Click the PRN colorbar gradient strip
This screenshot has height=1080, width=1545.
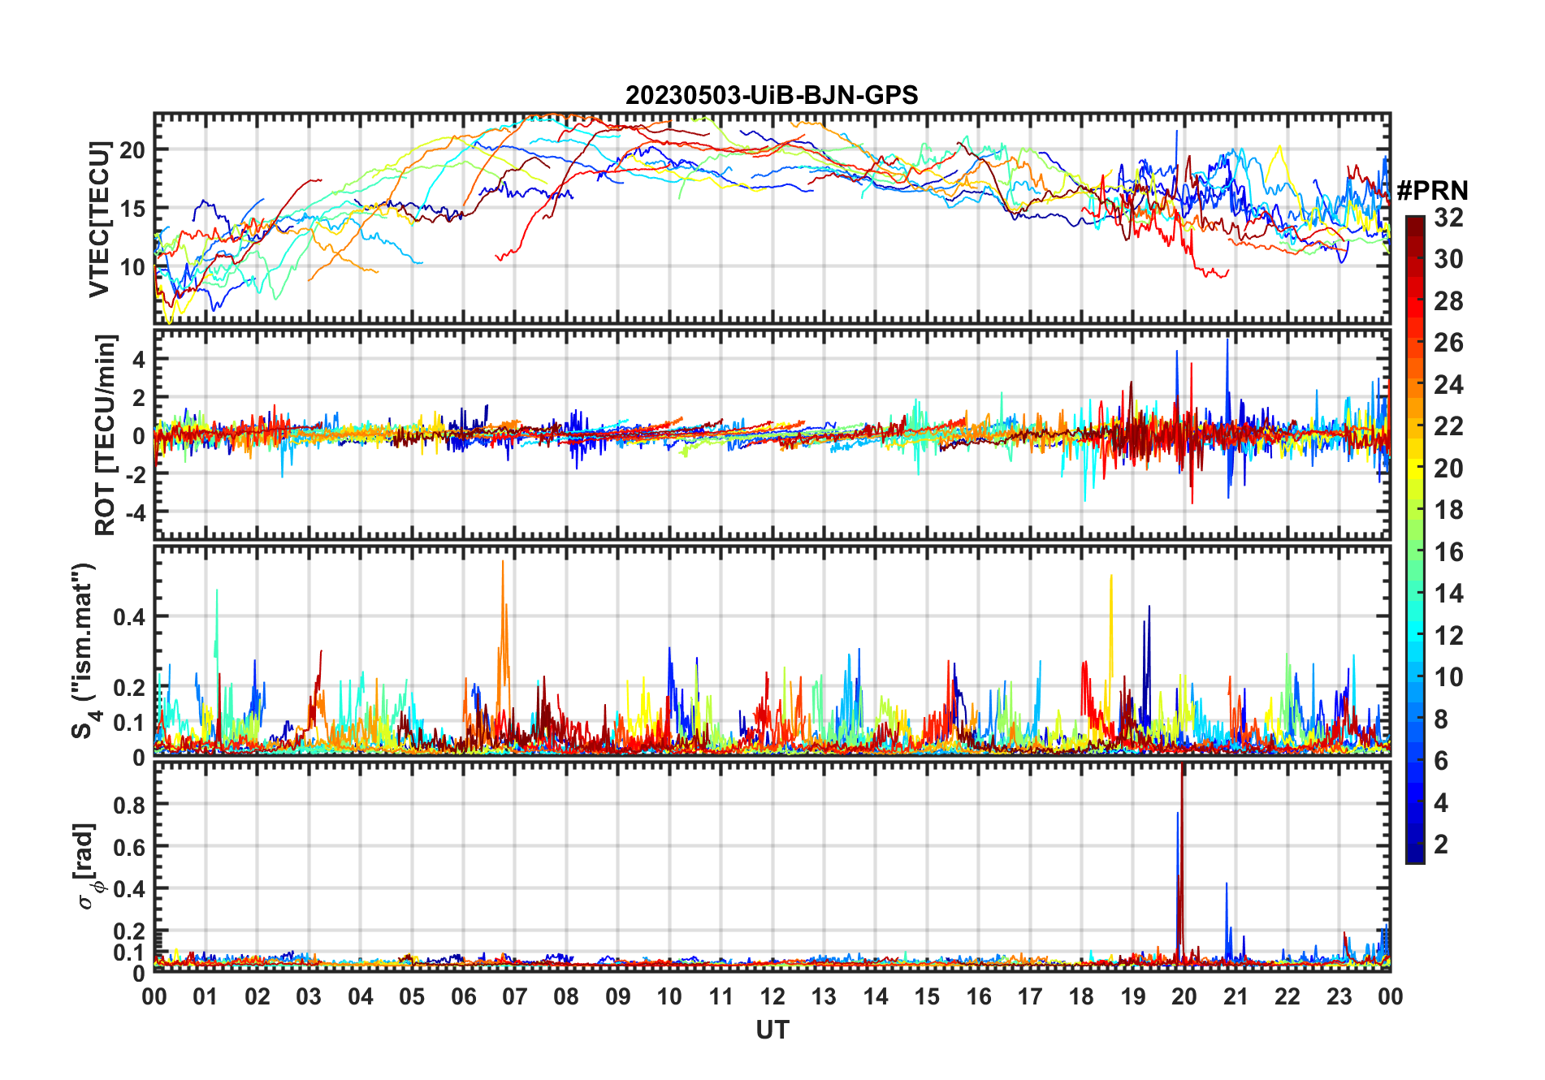click(x=1415, y=539)
